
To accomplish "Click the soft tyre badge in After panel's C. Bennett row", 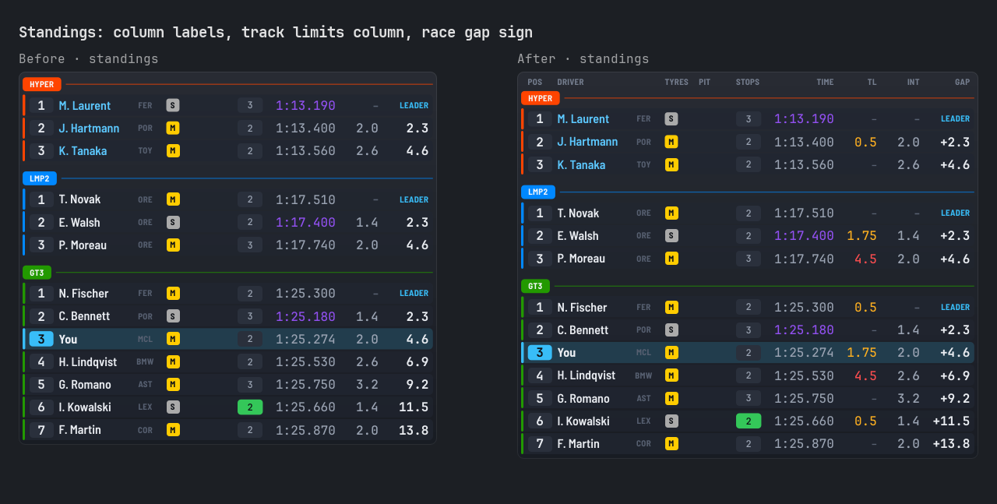I will point(671,330).
